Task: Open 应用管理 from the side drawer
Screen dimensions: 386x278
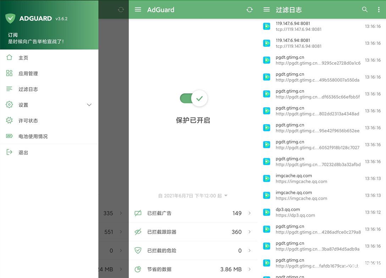Action: (x=28, y=73)
